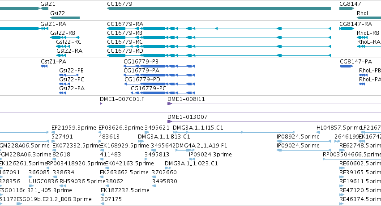Image resolution: width=381 pixels, height=206 pixels.
Task: Select the 307175 feature label
Action: click(111, 199)
